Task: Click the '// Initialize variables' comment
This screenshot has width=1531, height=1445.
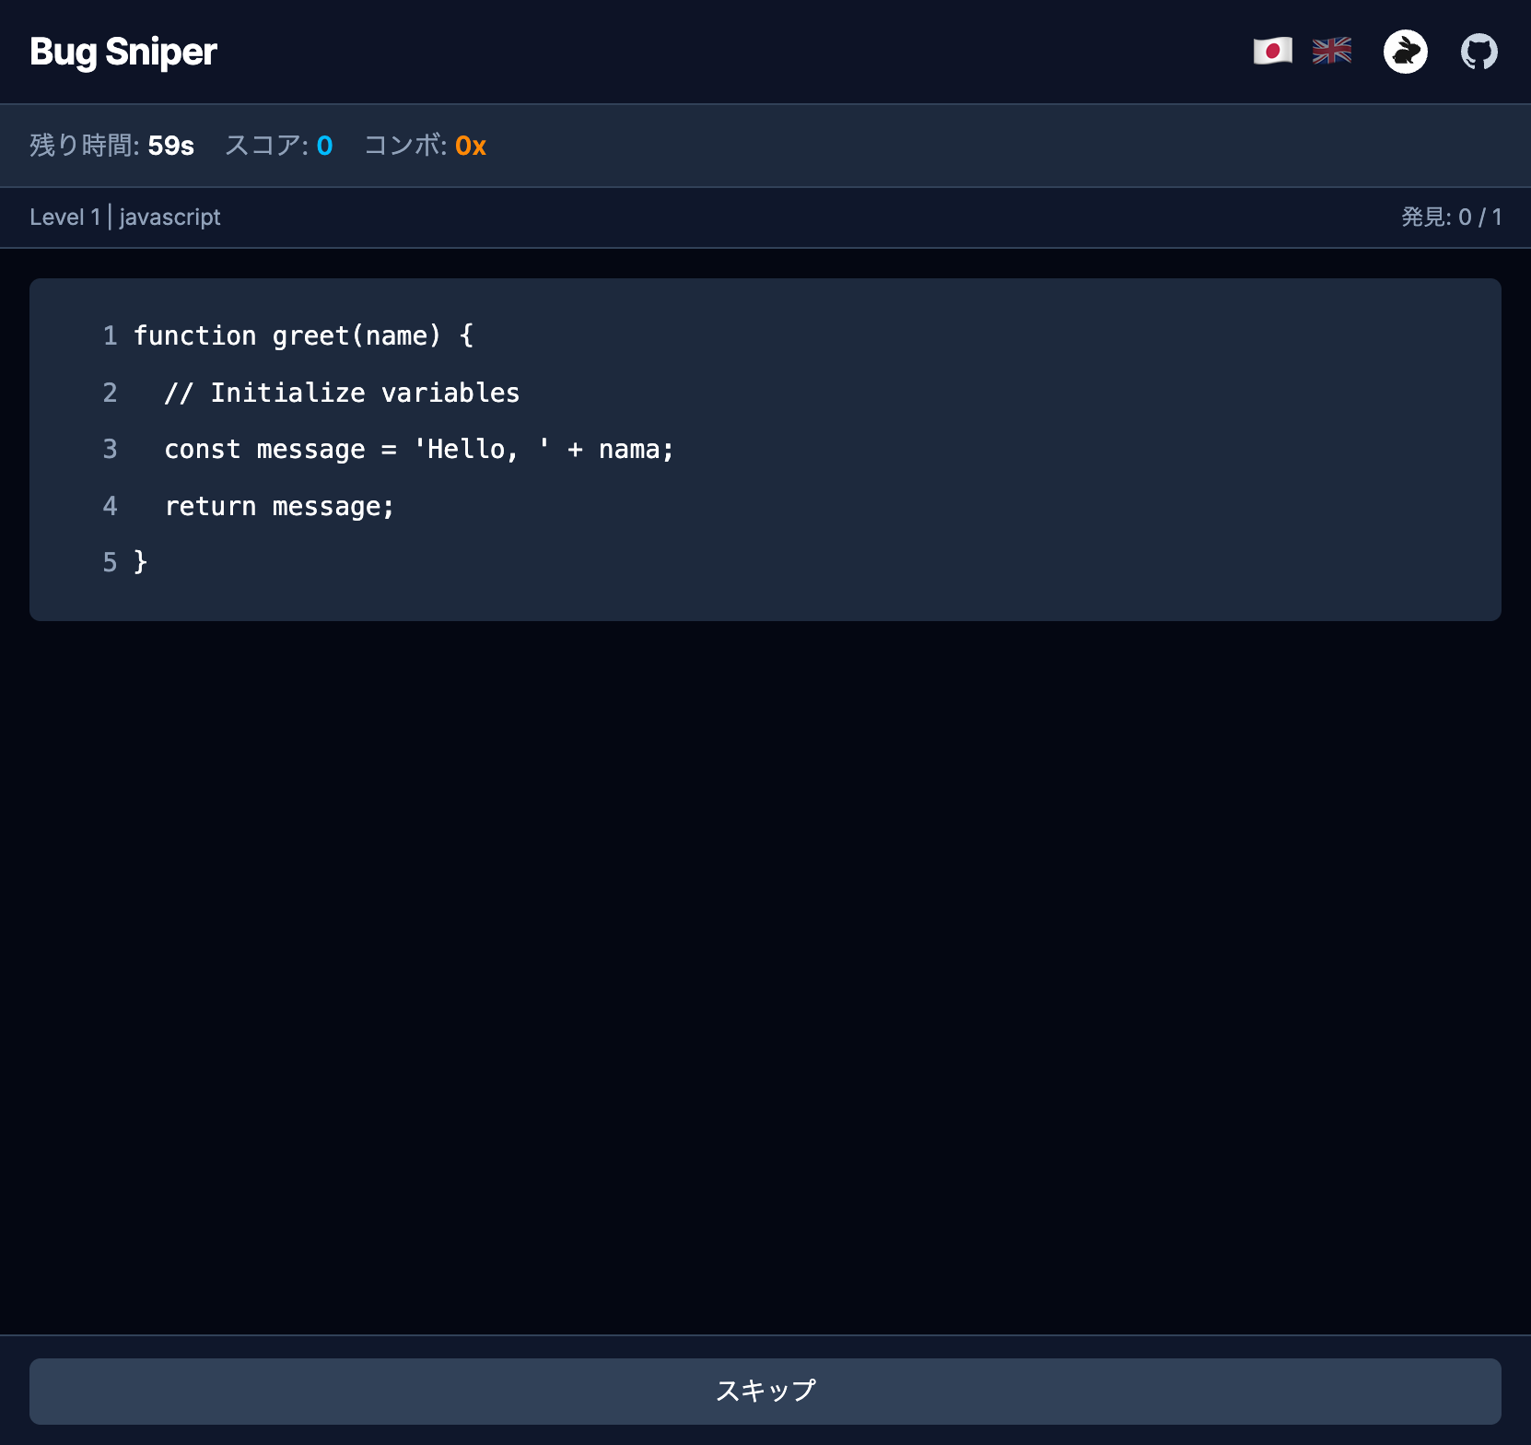Action: pos(343,393)
